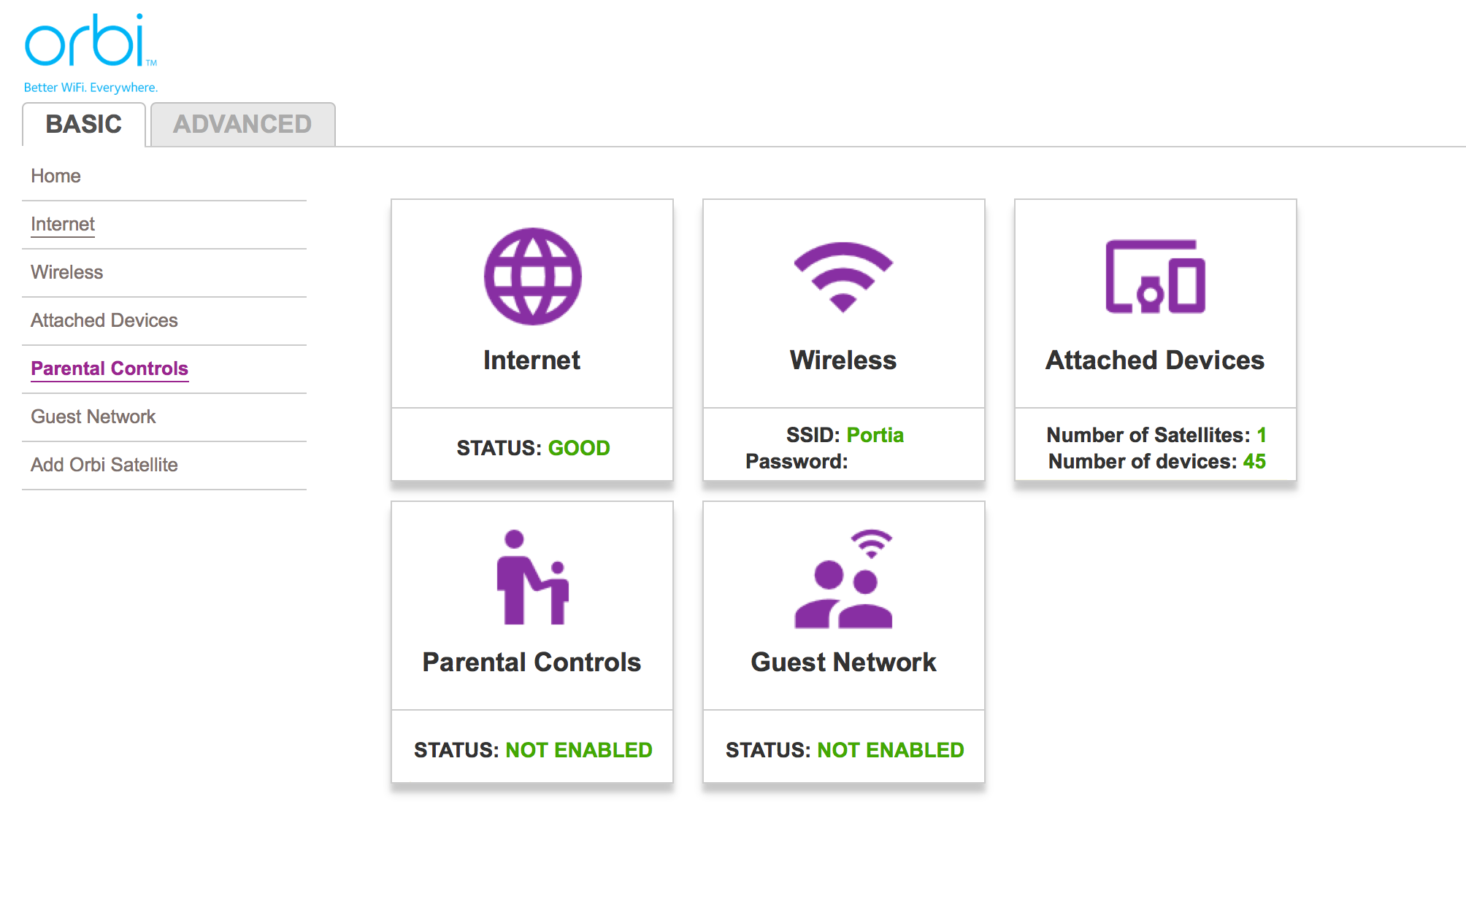The image size is (1466, 912).
Task: Open Home in the sidebar
Action: click(55, 176)
